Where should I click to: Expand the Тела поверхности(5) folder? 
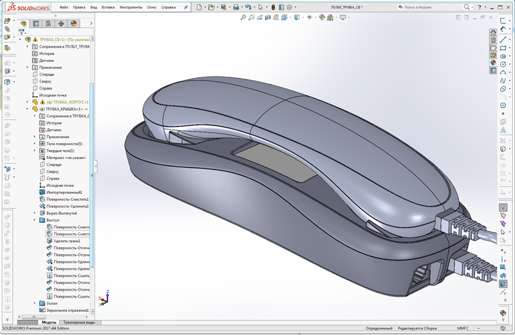coord(35,144)
